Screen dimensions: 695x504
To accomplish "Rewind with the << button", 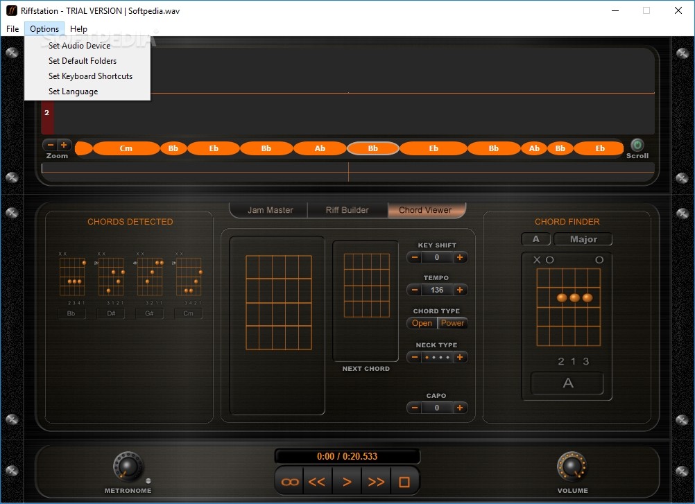I will (x=317, y=481).
